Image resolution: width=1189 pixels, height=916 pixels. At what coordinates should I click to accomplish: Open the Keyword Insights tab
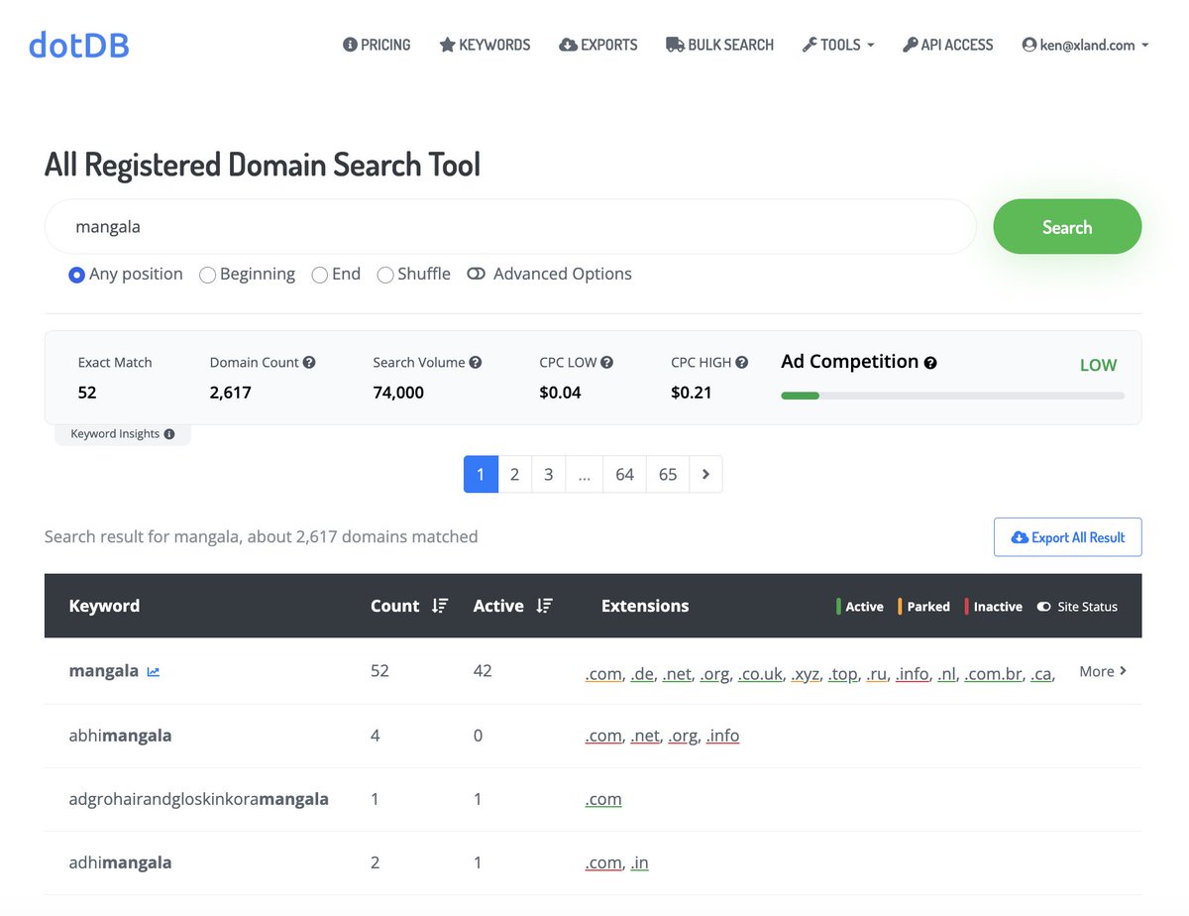click(123, 434)
